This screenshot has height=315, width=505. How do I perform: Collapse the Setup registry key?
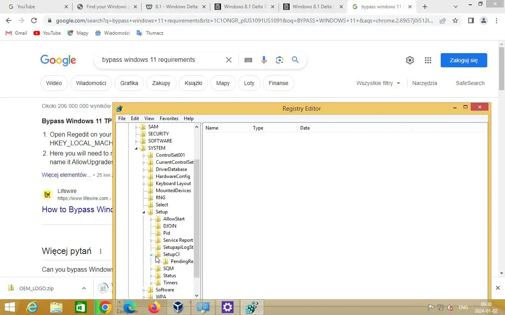[x=144, y=212]
